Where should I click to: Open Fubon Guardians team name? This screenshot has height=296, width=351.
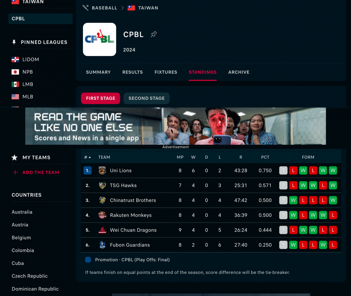pos(130,245)
